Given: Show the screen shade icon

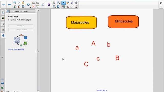Looking at the screenshot, I should pyautogui.click(x=38, y=7).
